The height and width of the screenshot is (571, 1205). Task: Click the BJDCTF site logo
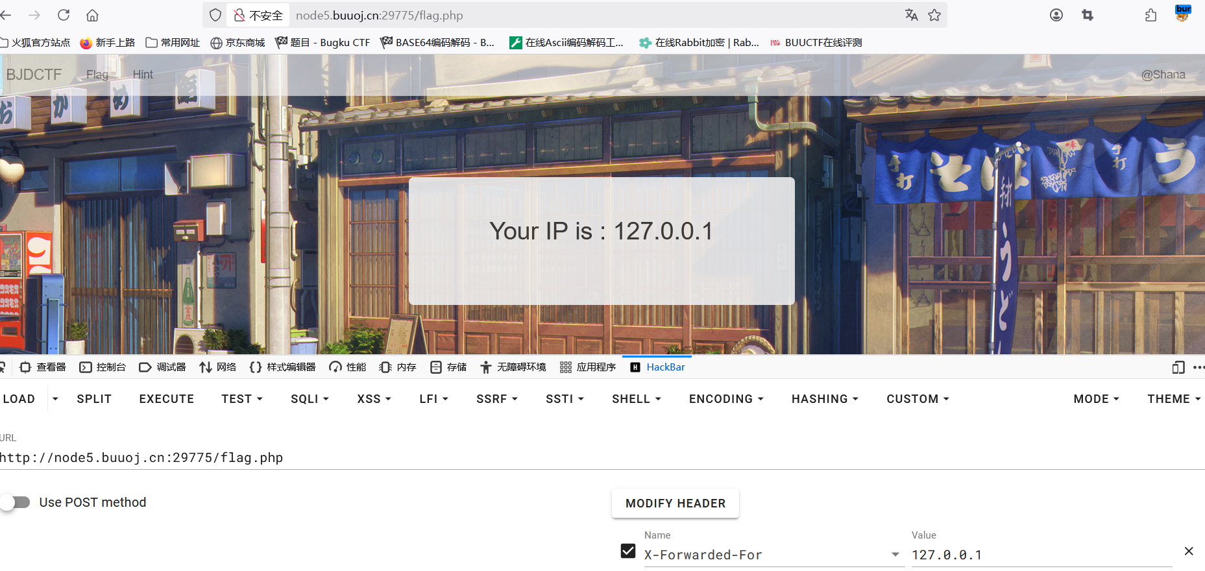34,75
